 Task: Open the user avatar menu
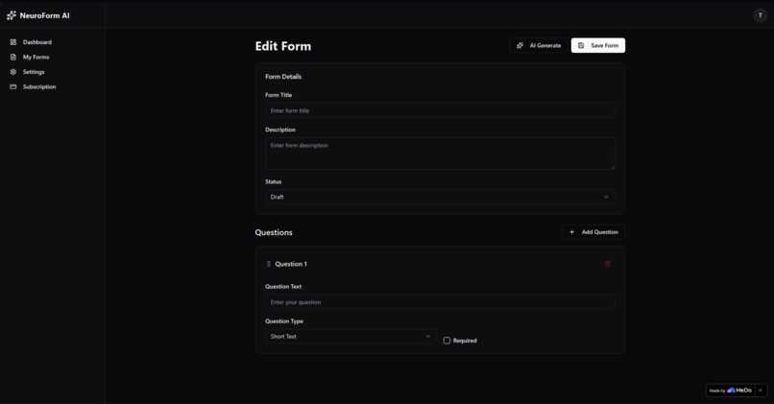760,15
